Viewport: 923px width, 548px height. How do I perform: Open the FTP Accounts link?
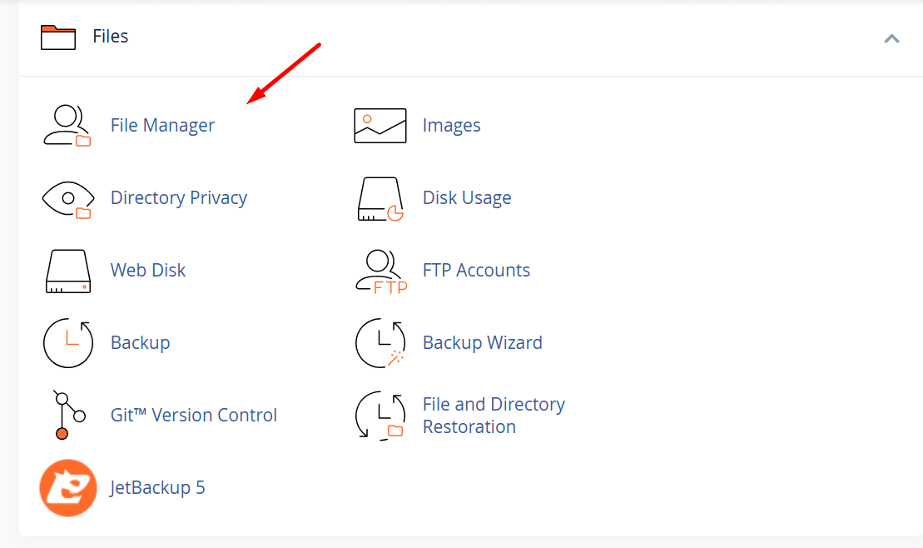476,270
